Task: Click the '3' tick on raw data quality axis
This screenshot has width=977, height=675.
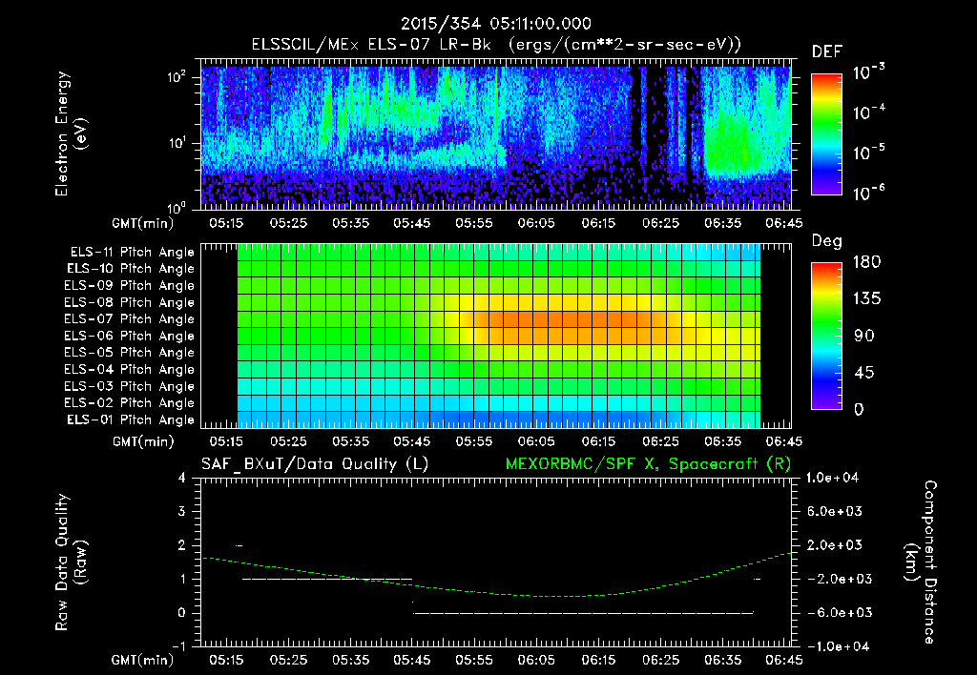Action: [x=181, y=511]
